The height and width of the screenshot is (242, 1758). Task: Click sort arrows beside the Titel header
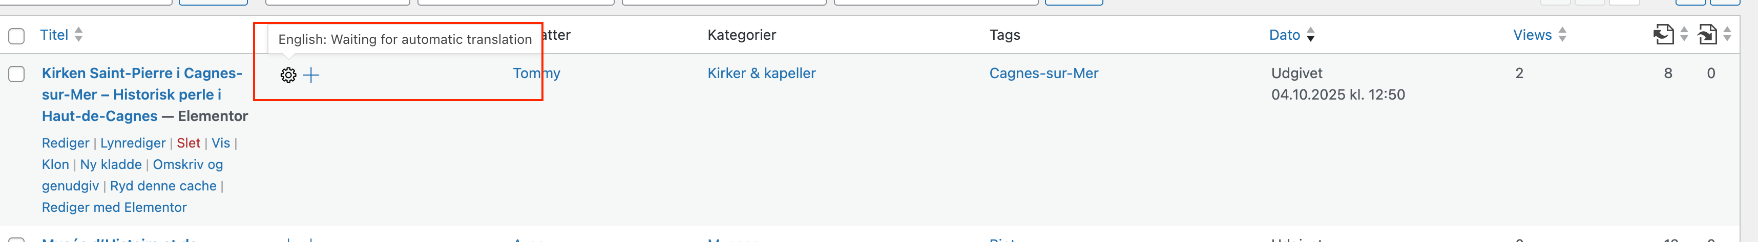79,35
